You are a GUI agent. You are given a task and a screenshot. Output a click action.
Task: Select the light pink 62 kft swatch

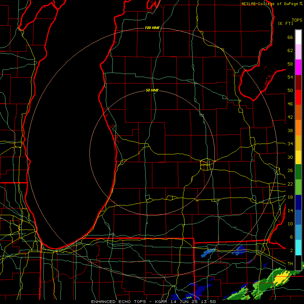(298, 52)
